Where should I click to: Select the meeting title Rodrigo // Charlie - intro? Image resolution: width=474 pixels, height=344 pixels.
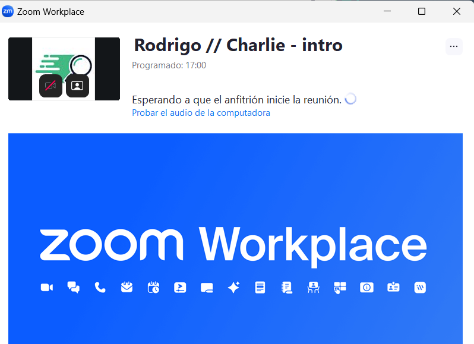tap(238, 45)
